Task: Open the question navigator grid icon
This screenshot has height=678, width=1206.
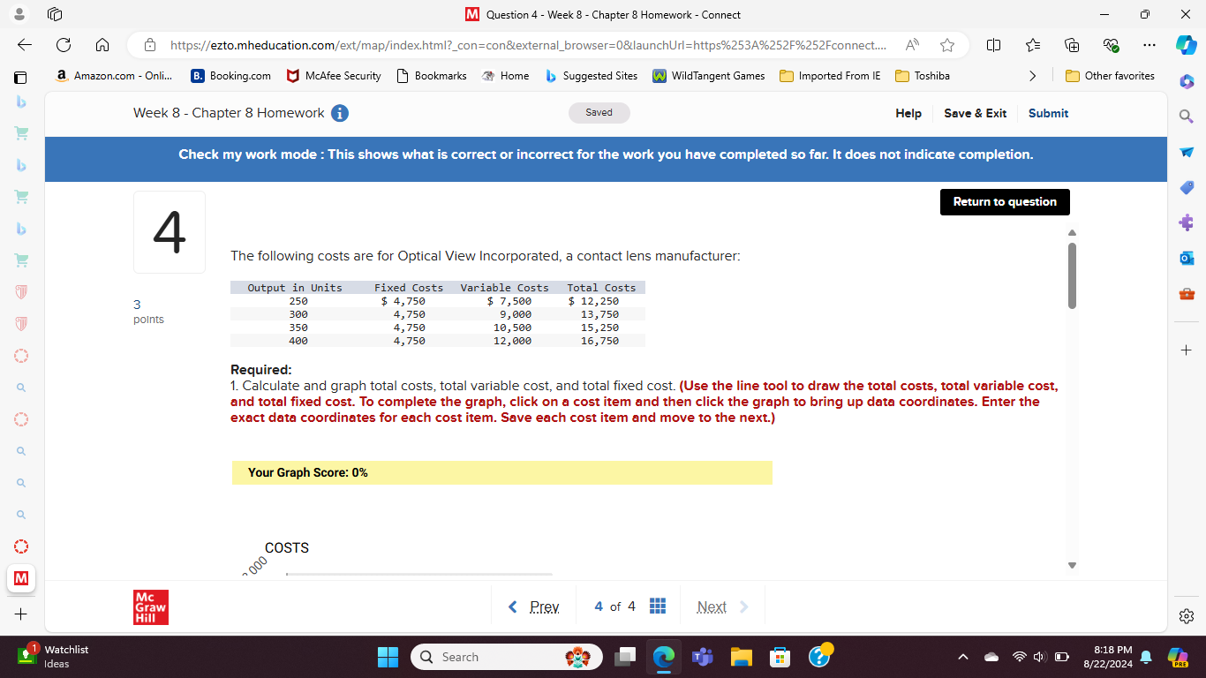Action: click(657, 606)
